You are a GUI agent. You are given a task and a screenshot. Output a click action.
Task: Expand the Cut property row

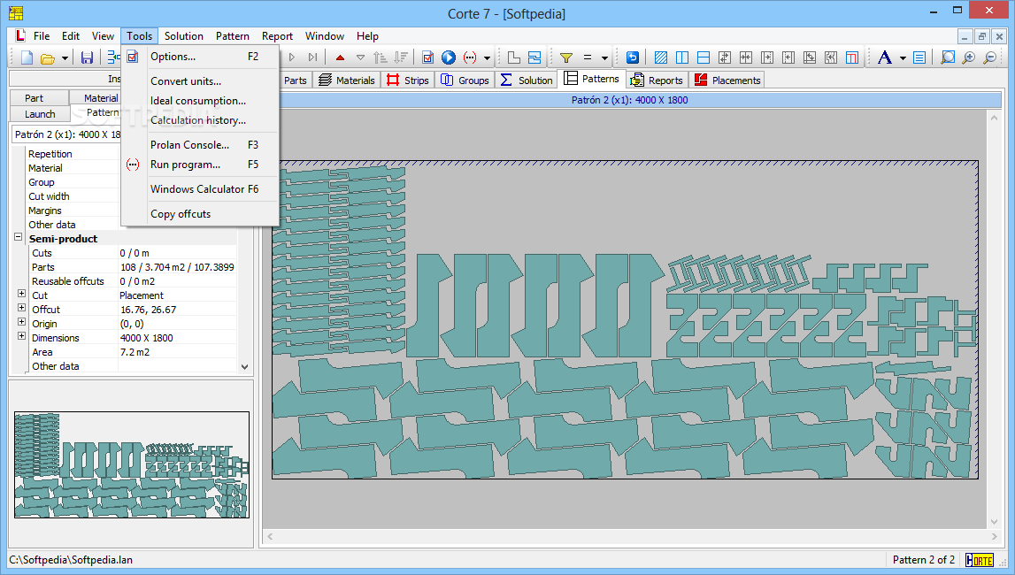pyautogui.click(x=21, y=294)
